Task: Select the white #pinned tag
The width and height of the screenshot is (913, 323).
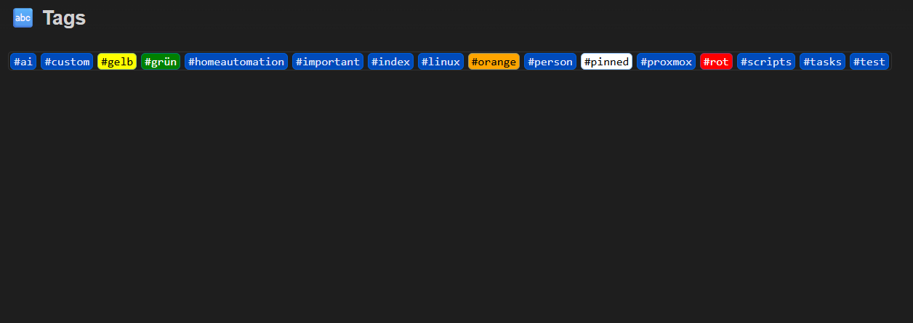Action: point(606,62)
